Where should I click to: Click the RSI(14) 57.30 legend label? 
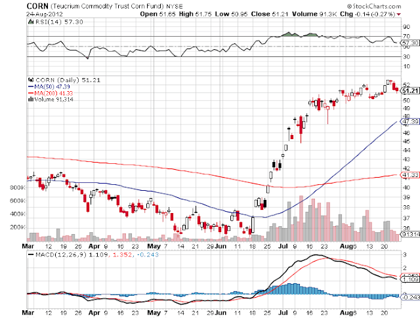tap(59, 22)
